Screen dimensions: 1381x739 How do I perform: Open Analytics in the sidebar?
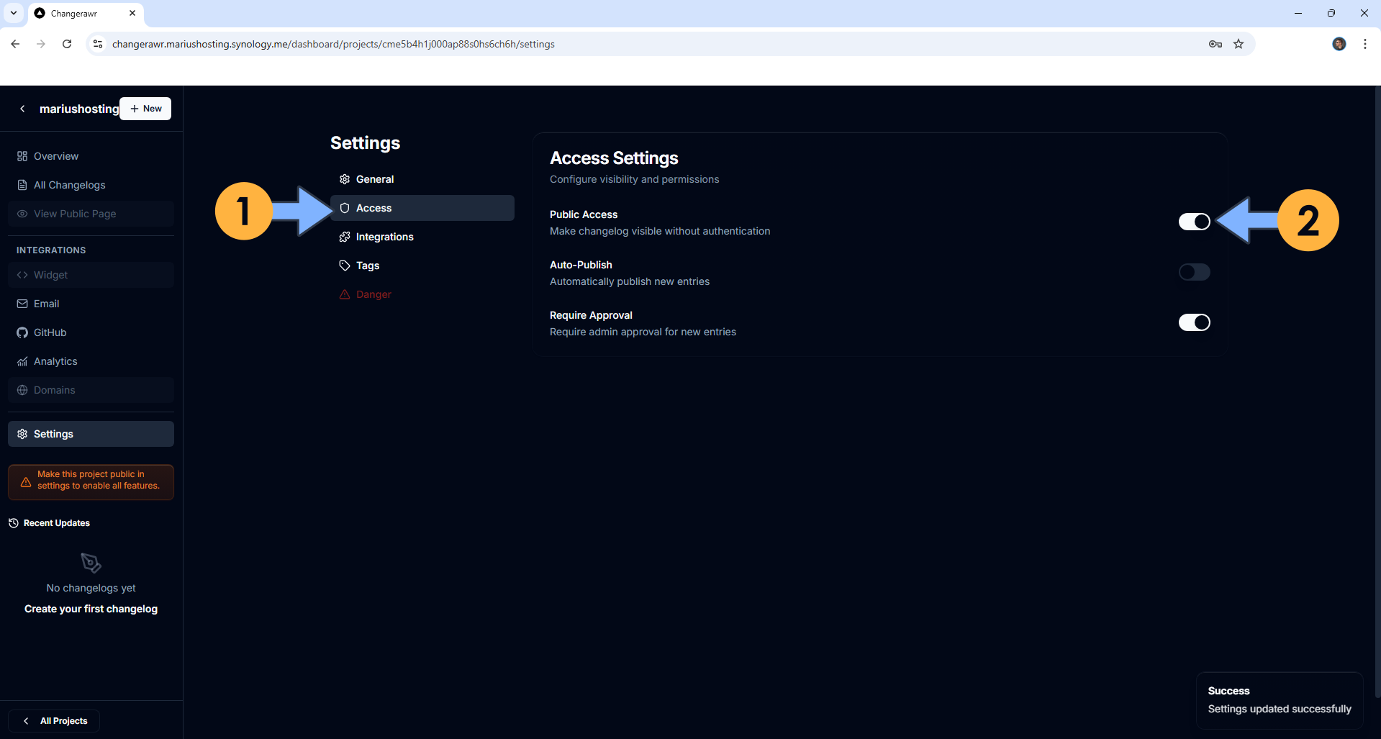point(91,361)
